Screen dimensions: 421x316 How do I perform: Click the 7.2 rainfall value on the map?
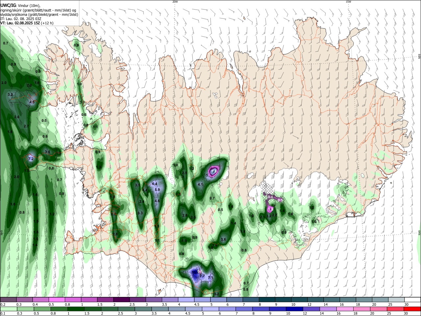tap(31, 159)
